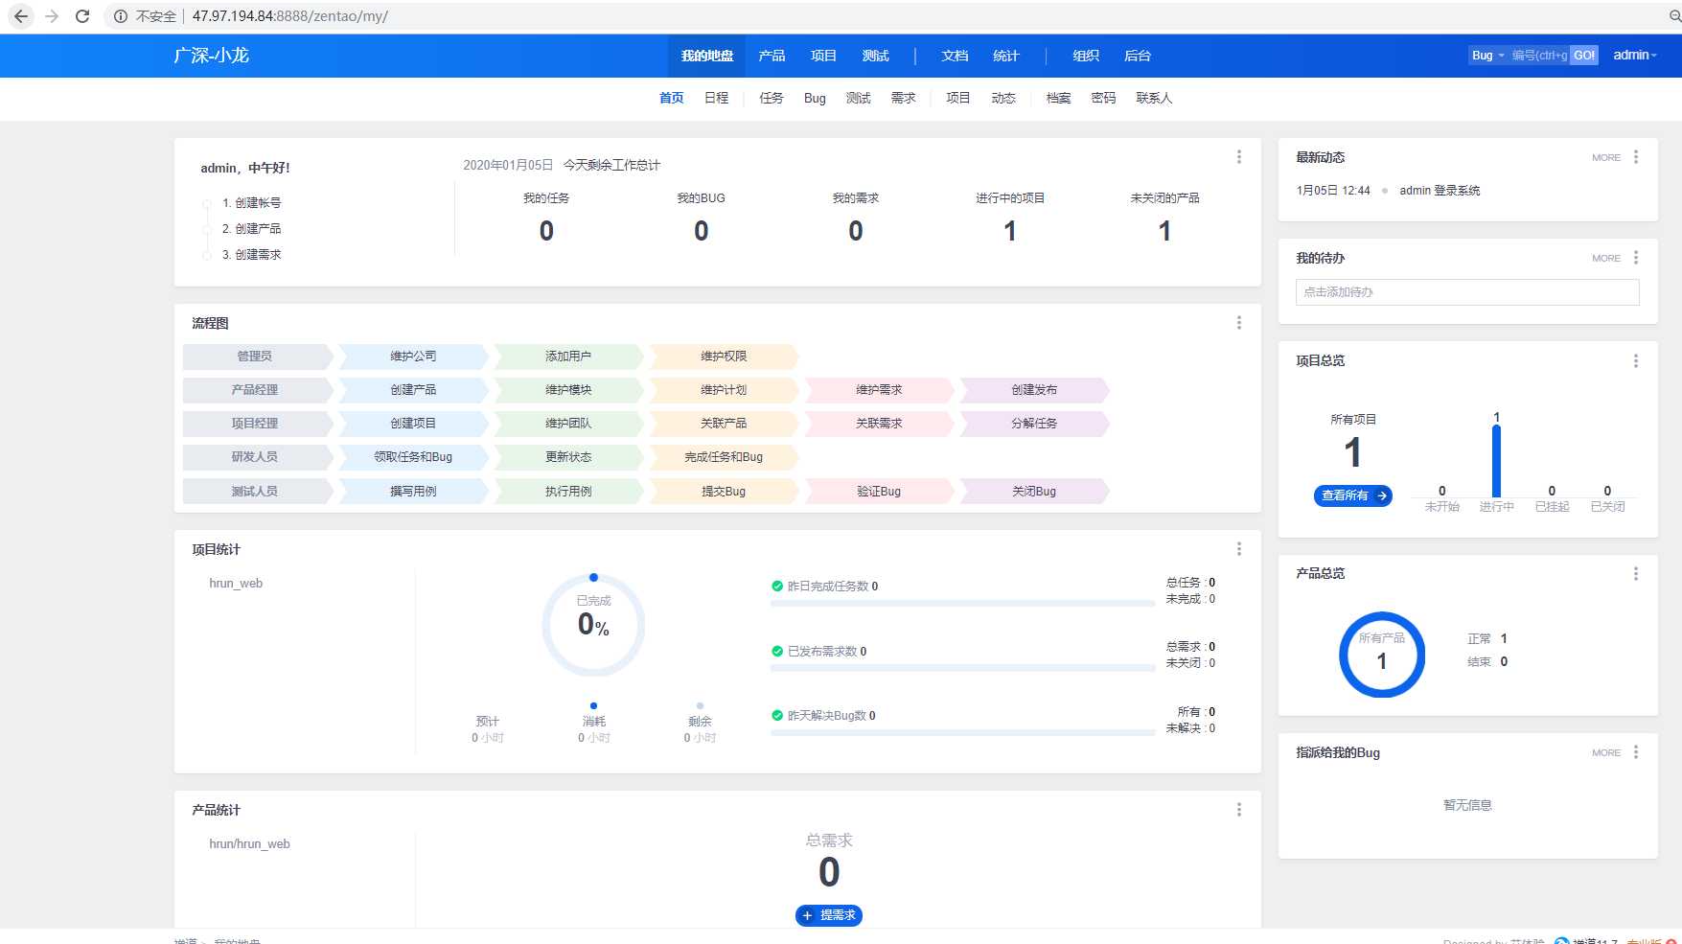The width and height of the screenshot is (1682, 944).
Task: Switch to 联系人 sub-tab
Action: click(1154, 98)
